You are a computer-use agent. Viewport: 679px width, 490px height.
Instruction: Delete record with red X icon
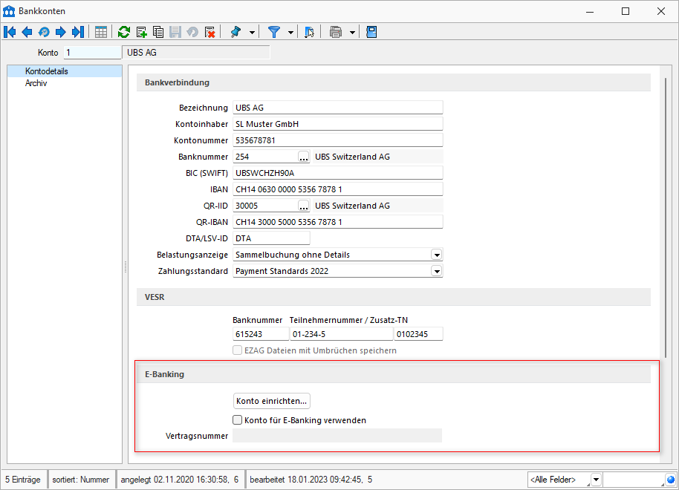pos(209,32)
